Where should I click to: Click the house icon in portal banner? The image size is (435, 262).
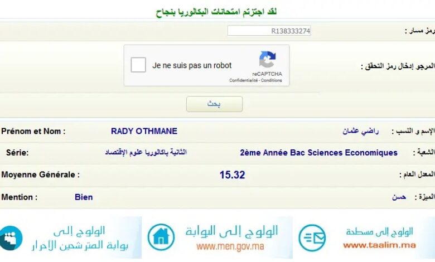point(161,237)
